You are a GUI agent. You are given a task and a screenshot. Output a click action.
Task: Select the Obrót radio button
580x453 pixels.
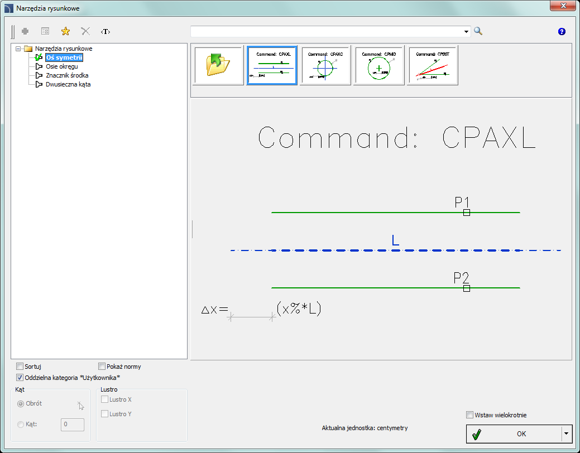[21, 404]
